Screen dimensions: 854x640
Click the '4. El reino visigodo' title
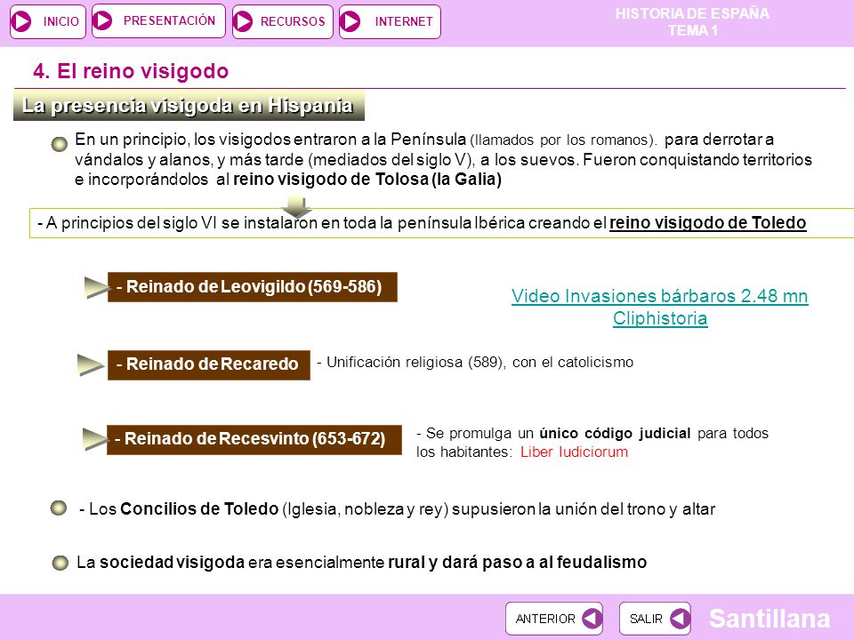tap(131, 71)
